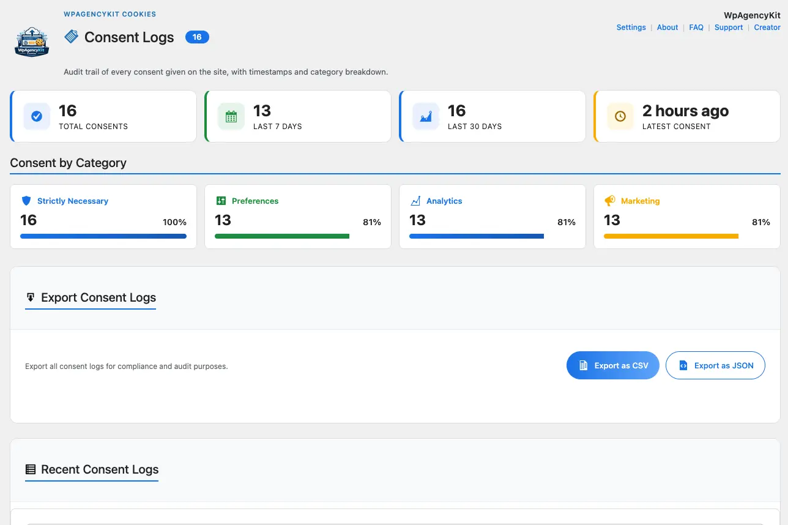788x525 pixels.
Task: Click the 'Export all consent logs' description text
Action: (x=126, y=367)
